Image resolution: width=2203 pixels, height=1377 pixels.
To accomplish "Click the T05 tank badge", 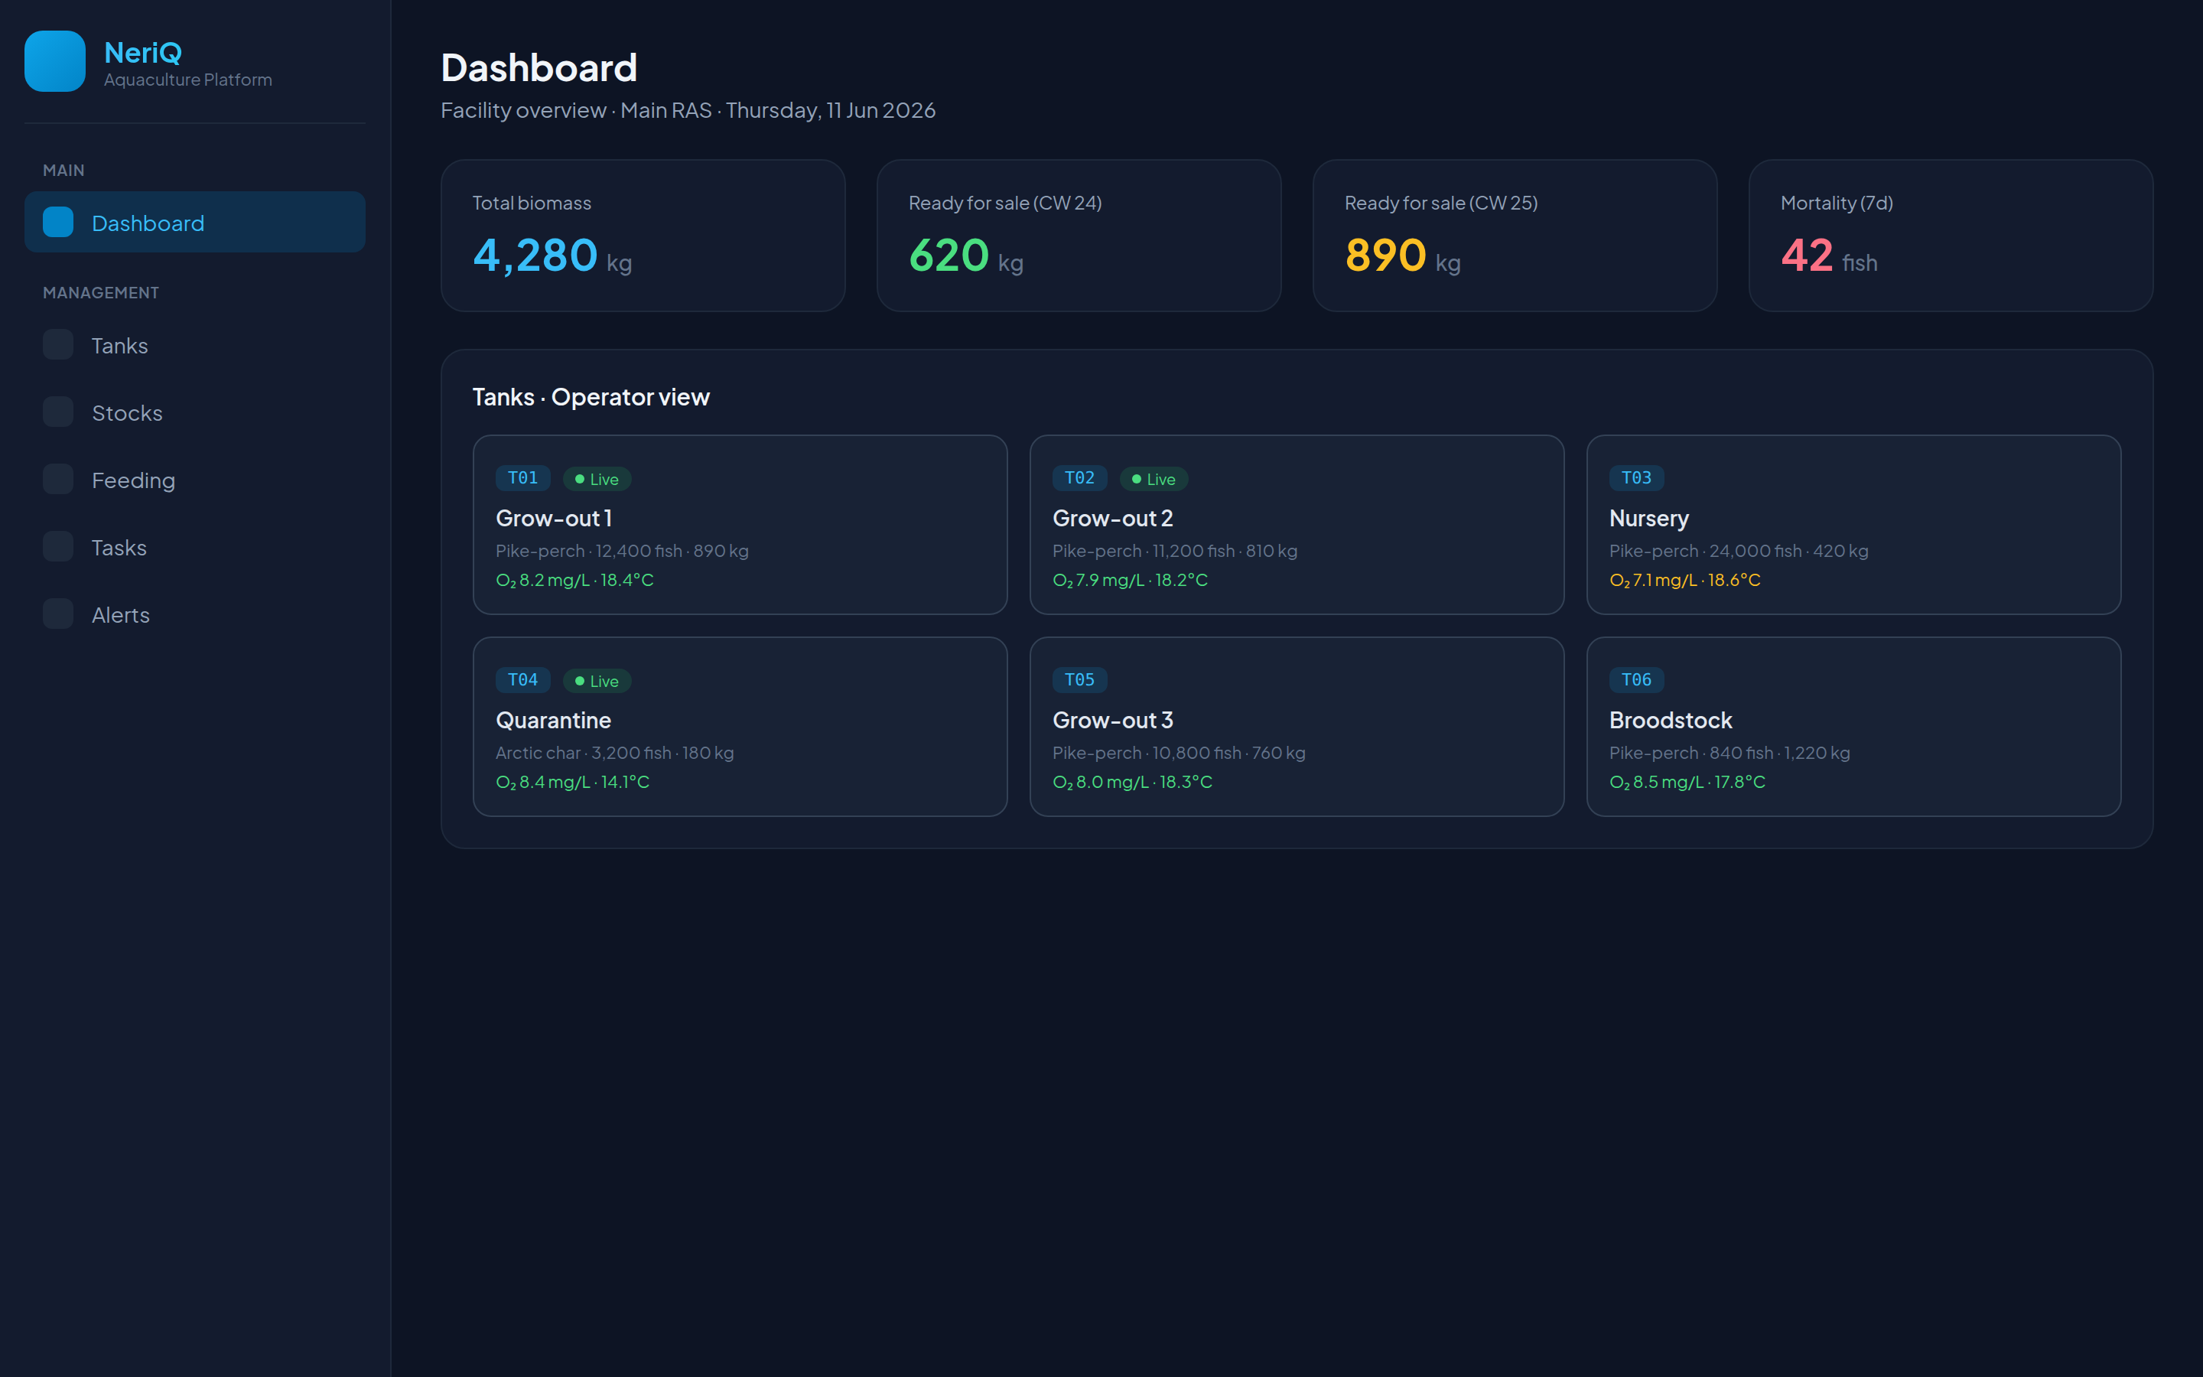I will pyautogui.click(x=1079, y=680).
